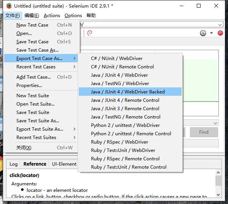Select Save Test Suite
Viewport: 228px width, 204px height.
[41, 112]
